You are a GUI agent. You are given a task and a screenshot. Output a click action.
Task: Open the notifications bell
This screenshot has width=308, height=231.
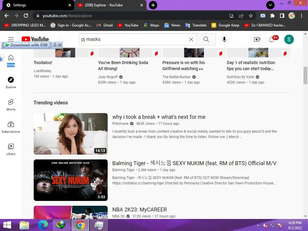pos(272,39)
